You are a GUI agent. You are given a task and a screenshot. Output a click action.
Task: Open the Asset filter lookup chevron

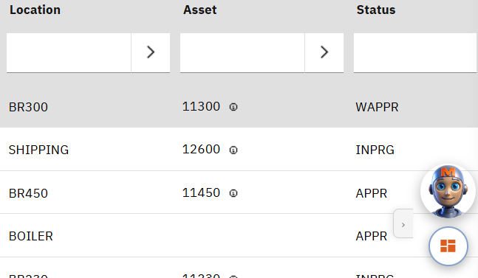tap(324, 52)
